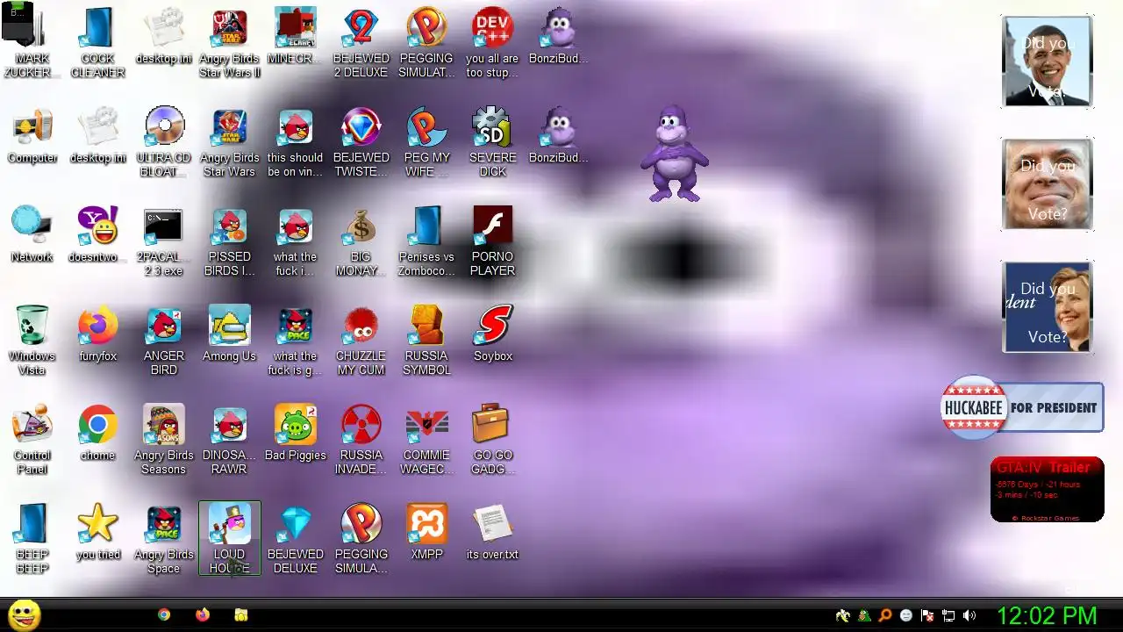Open the RUSSIA INVADE... radiation icon
Screen dimensions: 1123x632
coord(361,441)
